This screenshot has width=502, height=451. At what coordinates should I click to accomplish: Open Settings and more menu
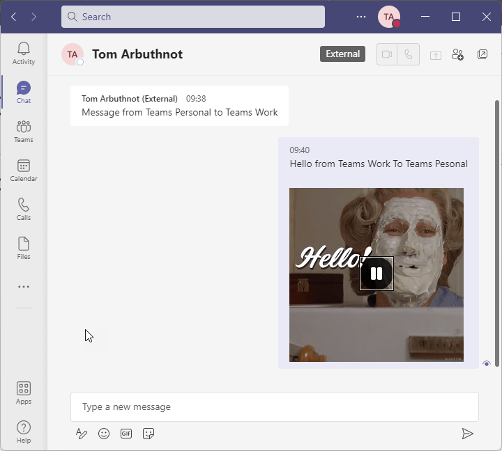[361, 17]
